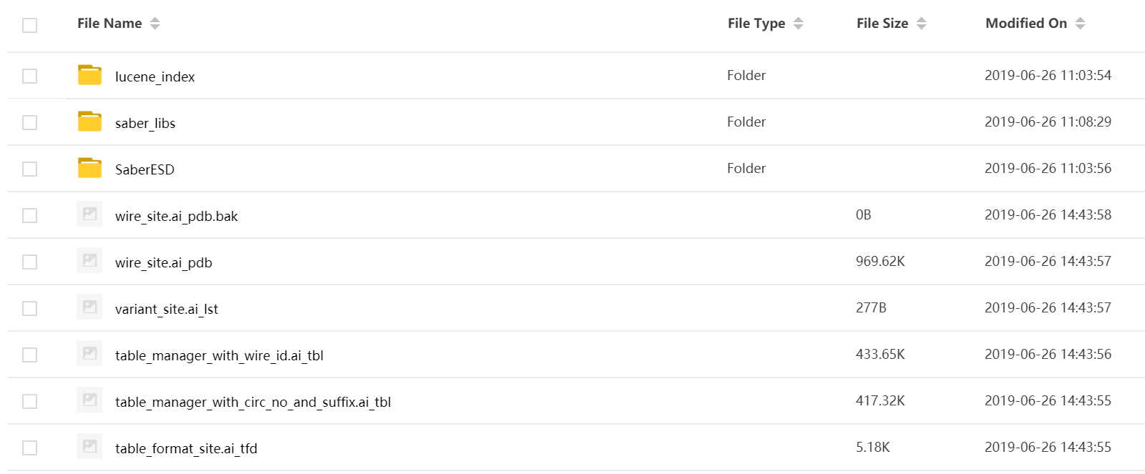
Task: Click the table_format_site.ai_tfd file icon
Action: click(x=89, y=447)
